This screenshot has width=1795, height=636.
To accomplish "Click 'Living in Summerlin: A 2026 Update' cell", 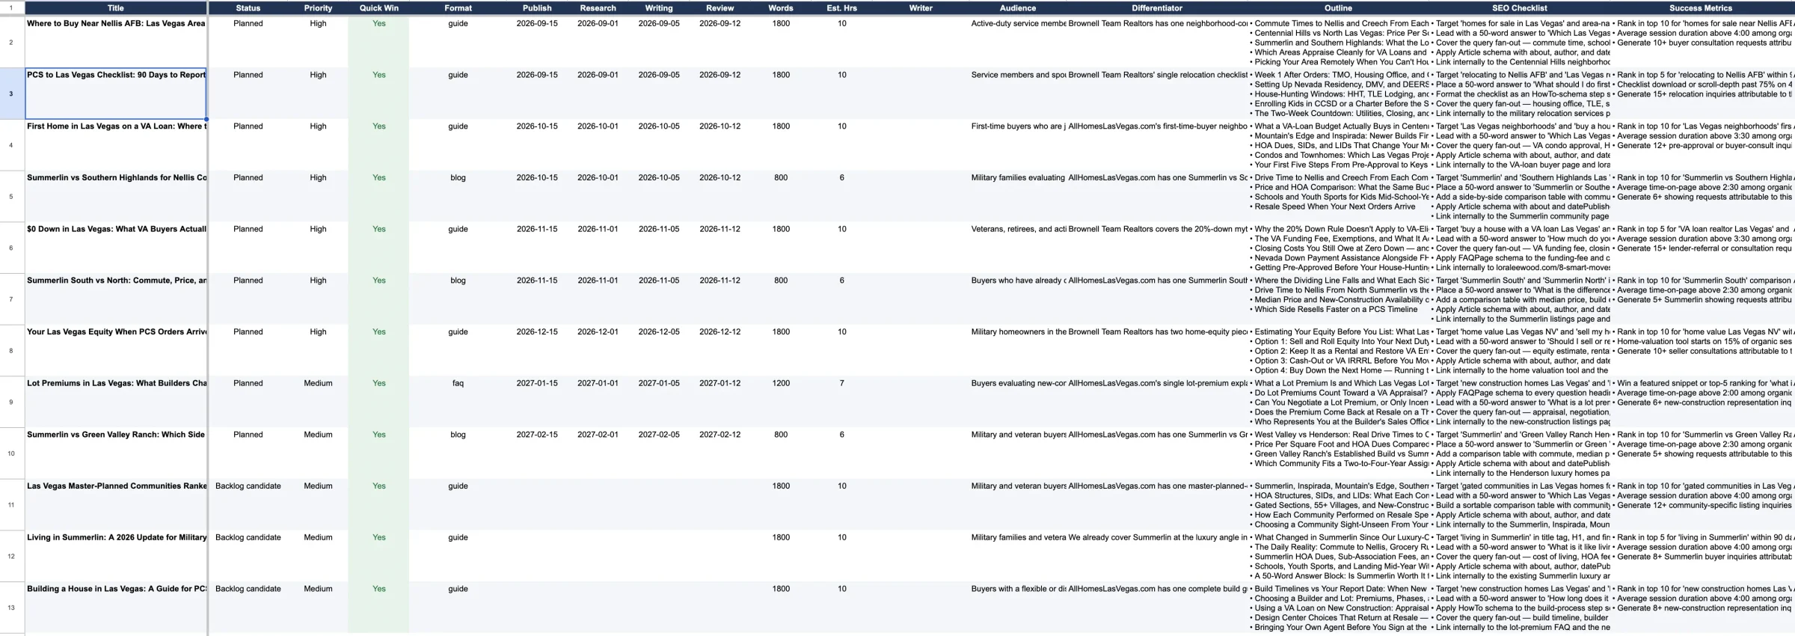I will click(116, 556).
